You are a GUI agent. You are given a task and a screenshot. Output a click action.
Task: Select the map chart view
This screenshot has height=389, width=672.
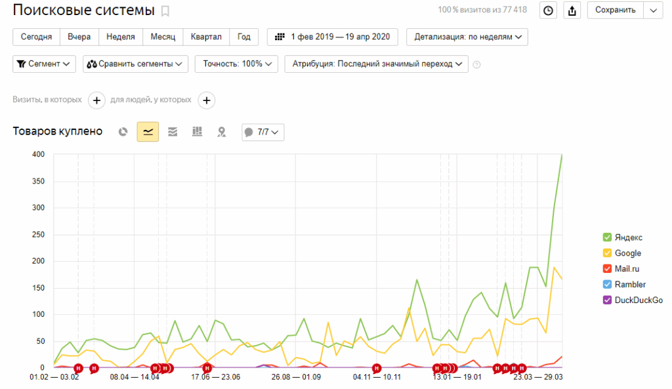[x=222, y=132]
